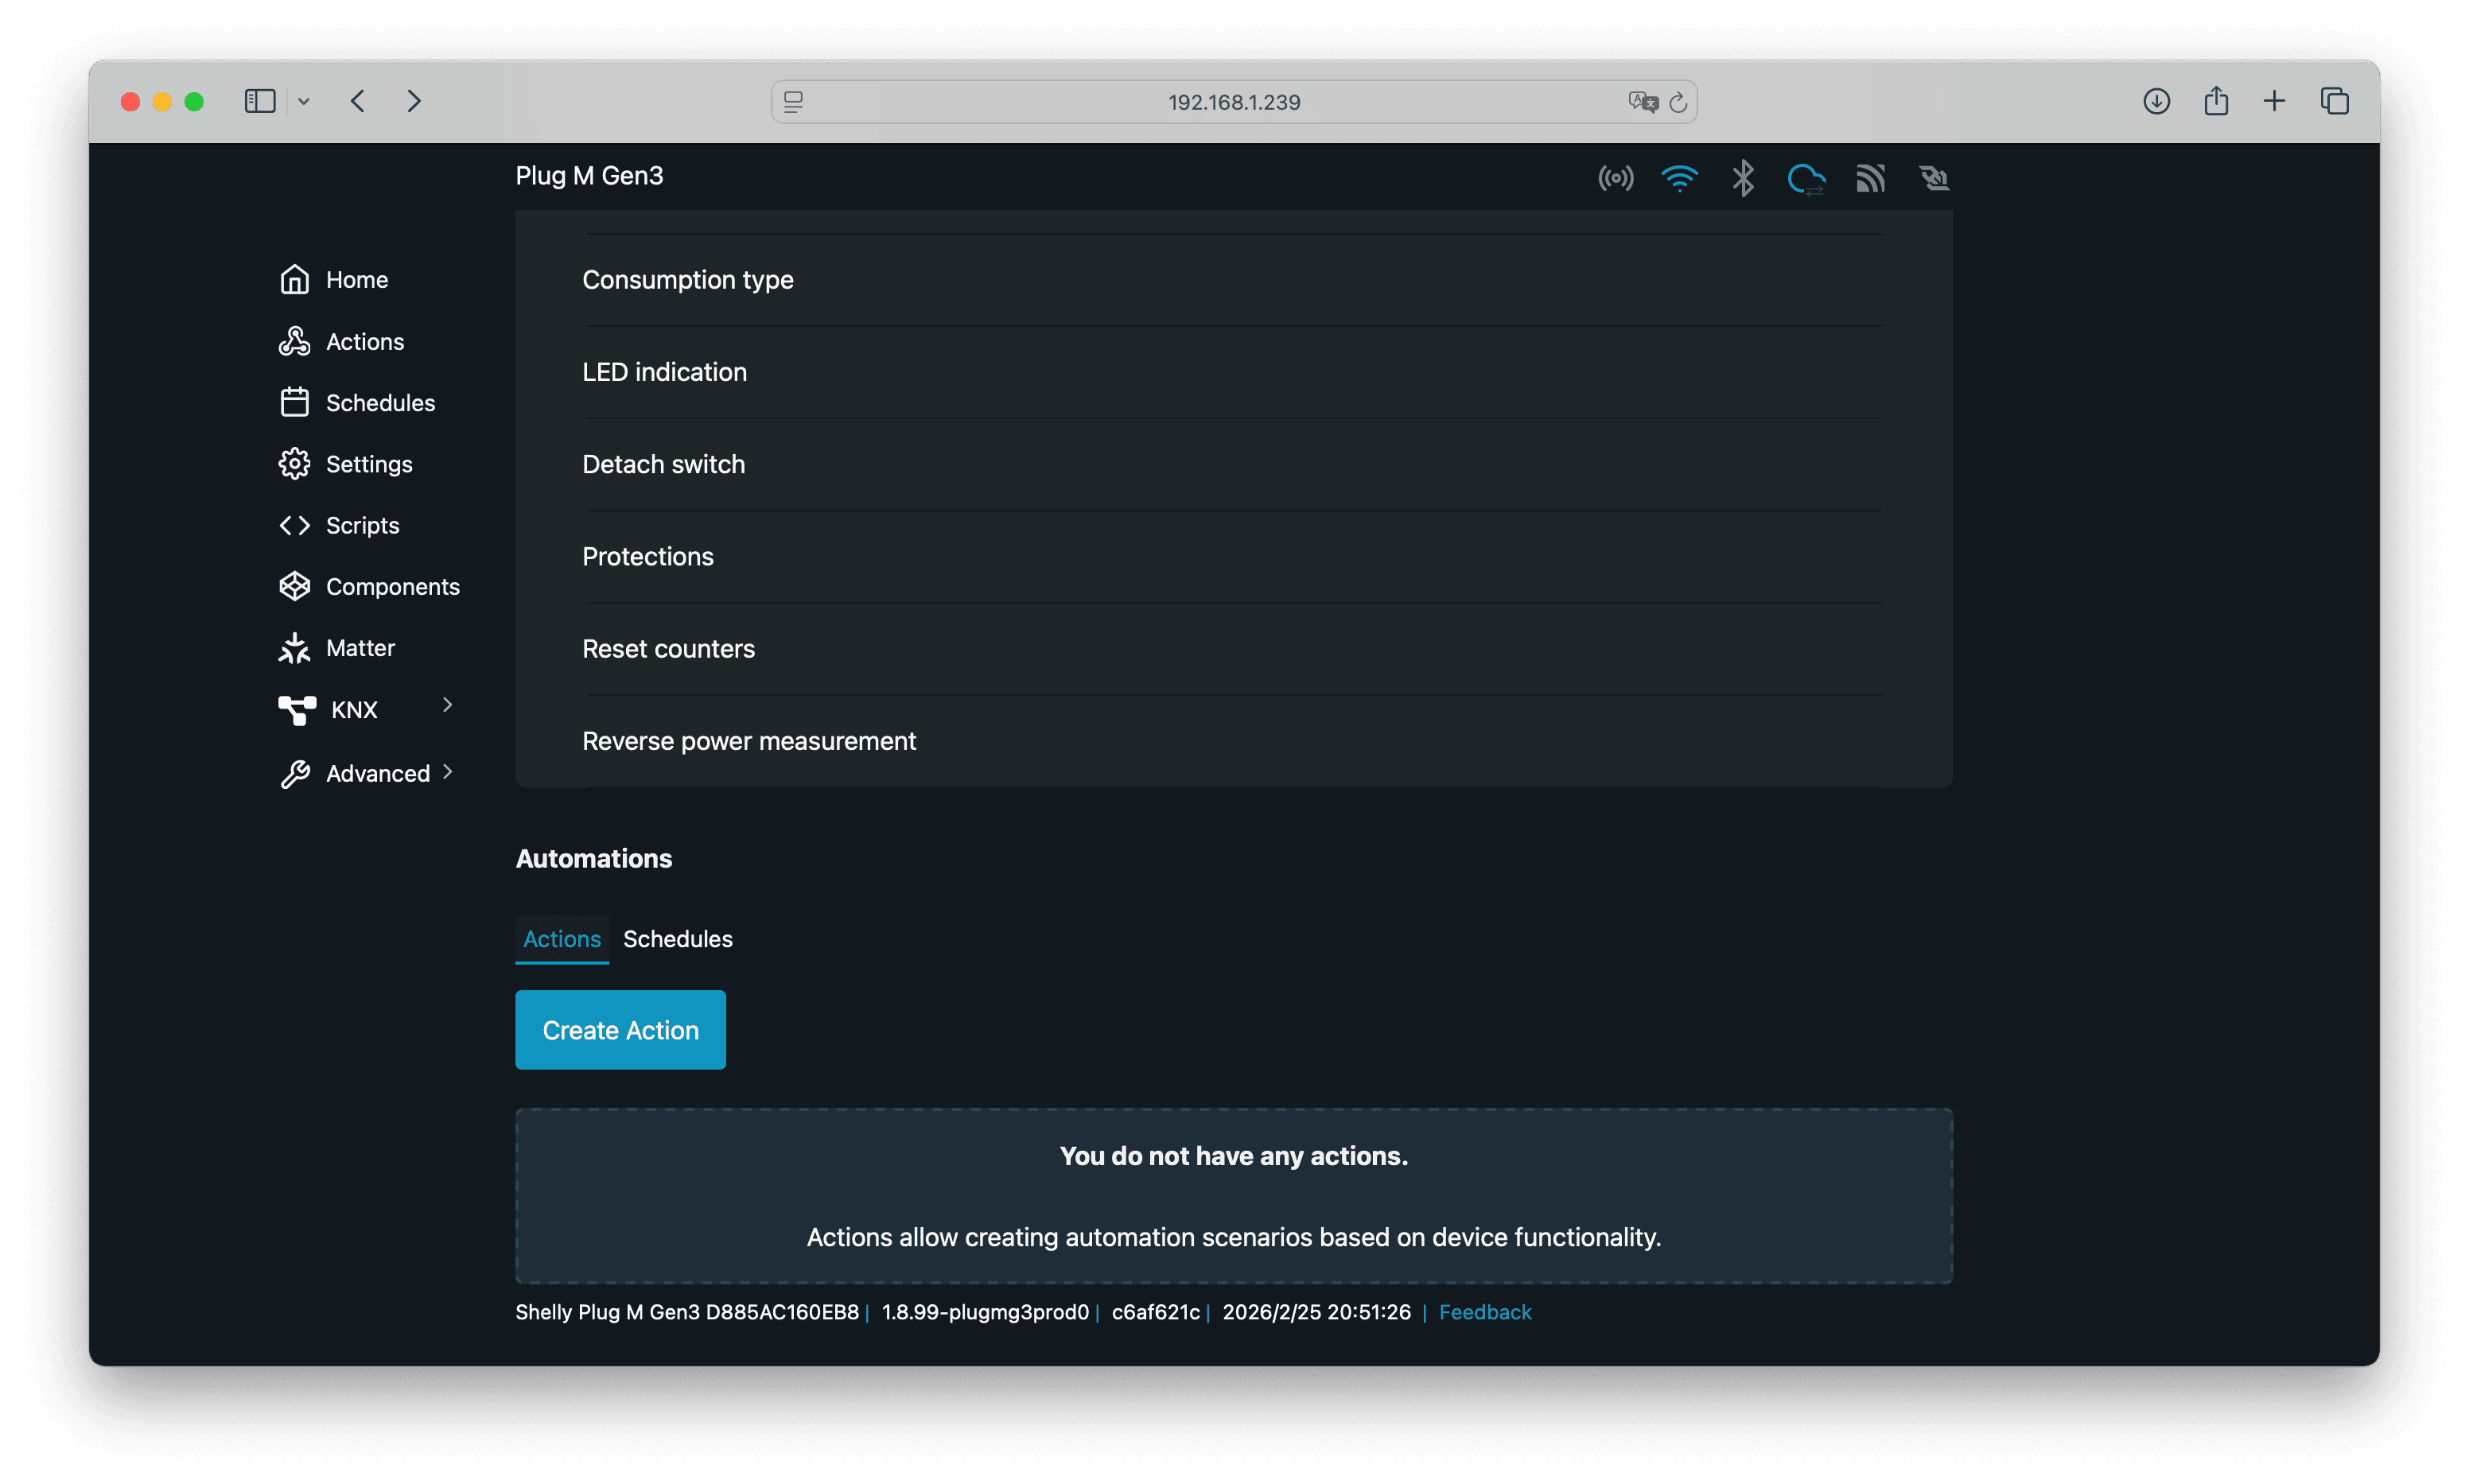Toggle the Safari sidebar button
This screenshot has height=1484, width=2469.
pyautogui.click(x=260, y=101)
